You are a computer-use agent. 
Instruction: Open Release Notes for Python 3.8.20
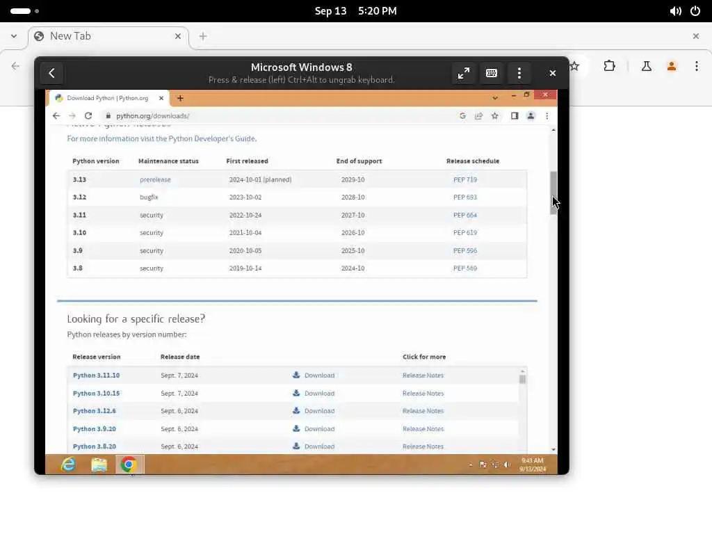(423, 446)
